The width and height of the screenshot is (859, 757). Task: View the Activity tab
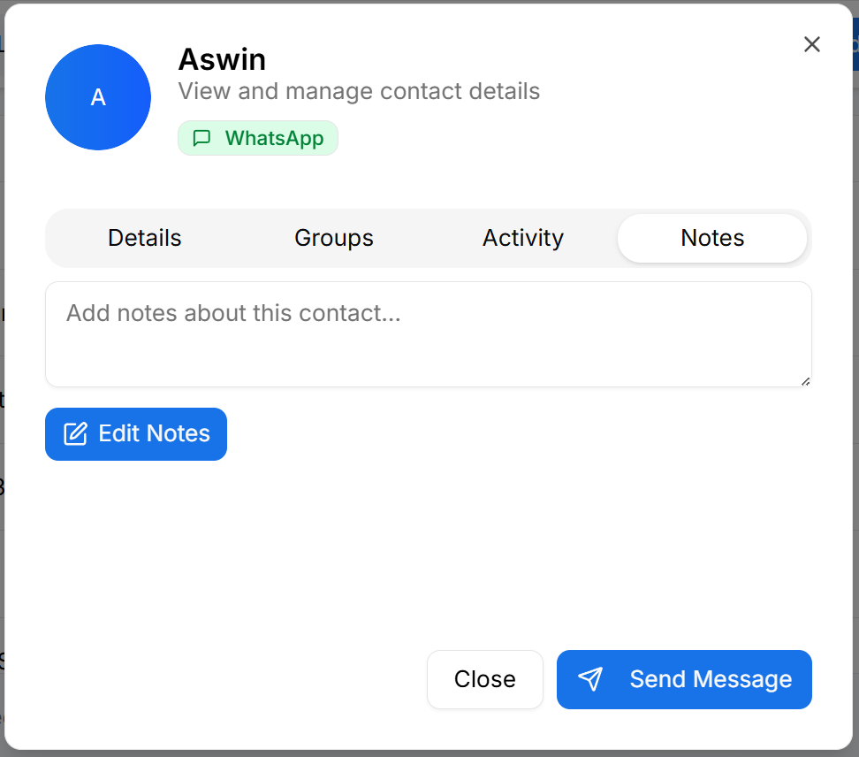(522, 238)
